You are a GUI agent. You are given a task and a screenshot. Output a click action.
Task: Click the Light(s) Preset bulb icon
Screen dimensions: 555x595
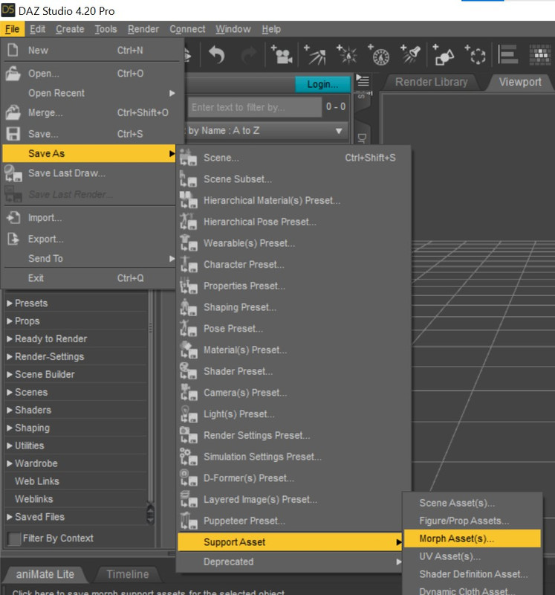[189, 414]
